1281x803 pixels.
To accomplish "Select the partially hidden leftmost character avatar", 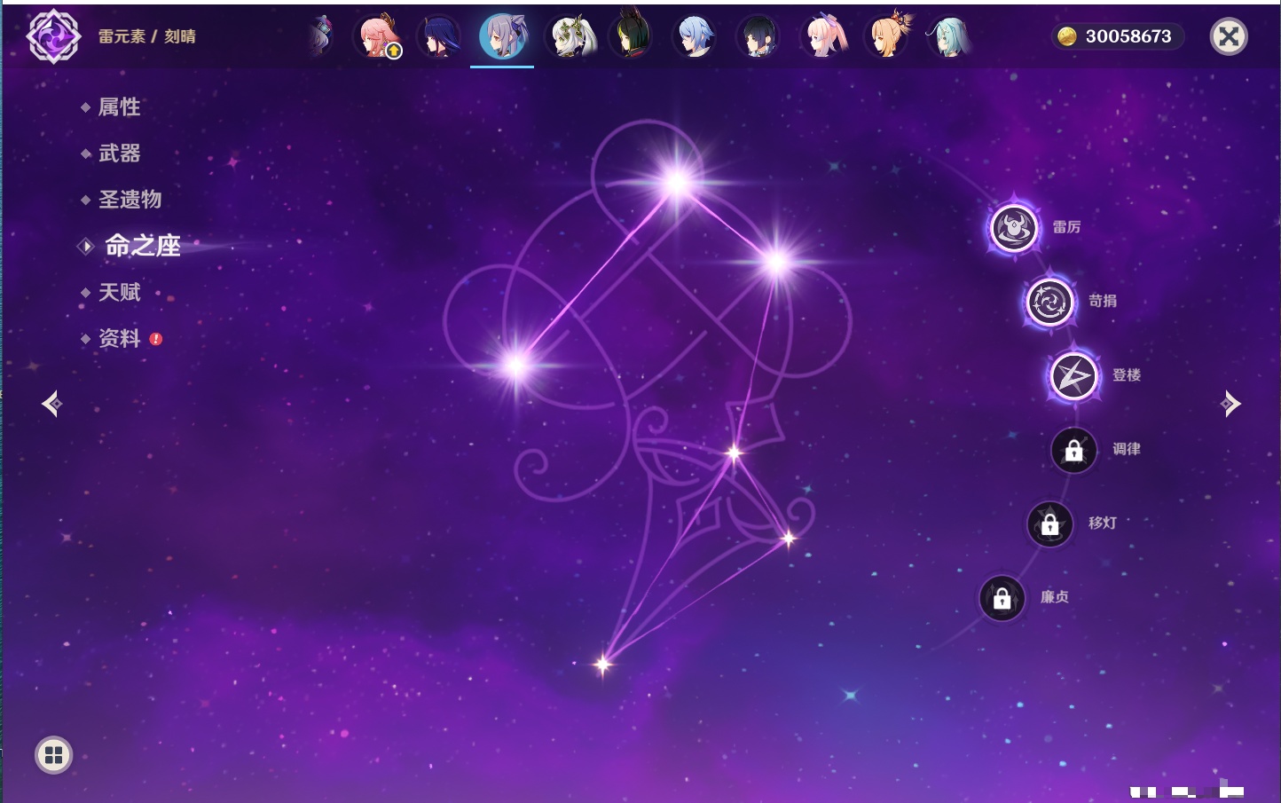I will (323, 36).
